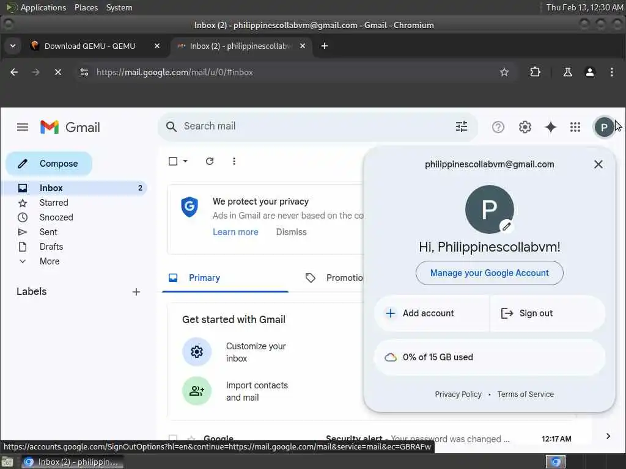
Task: Dismiss the privacy notice
Action: pyautogui.click(x=291, y=232)
